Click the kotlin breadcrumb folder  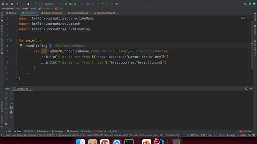click(33, 8)
